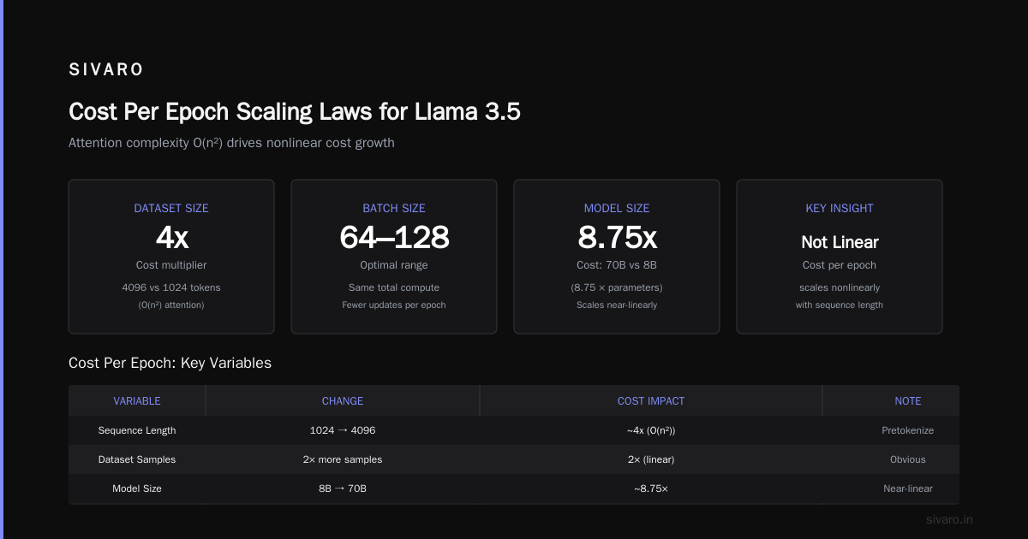The width and height of the screenshot is (1028, 539).
Task: Click the 'Not Linear' headline
Action: pyautogui.click(x=840, y=242)
